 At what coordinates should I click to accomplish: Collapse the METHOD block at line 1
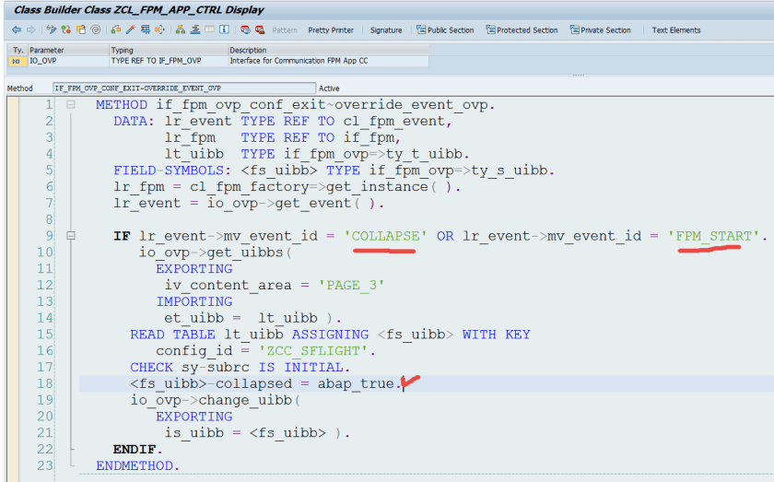[71, 105]
